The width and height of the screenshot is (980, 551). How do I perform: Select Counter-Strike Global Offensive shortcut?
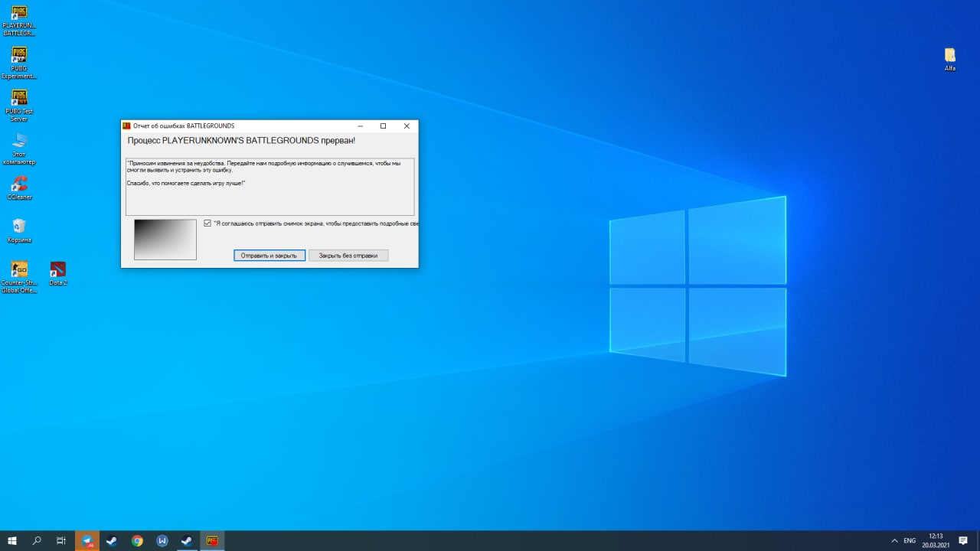point(19,277)
